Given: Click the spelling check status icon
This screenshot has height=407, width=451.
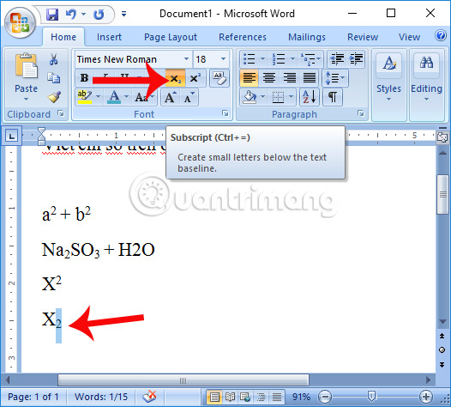Looking at the screenshot, I should pyautogui.click(x=149, y=397).
